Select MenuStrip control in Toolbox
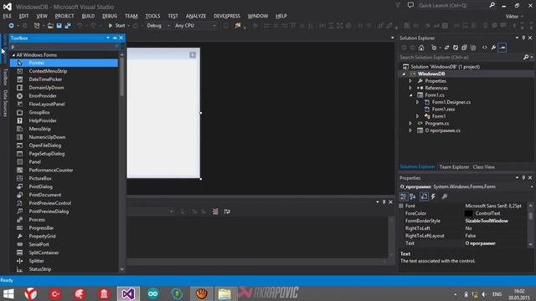The image size is (536, 301). pos(39,129)
